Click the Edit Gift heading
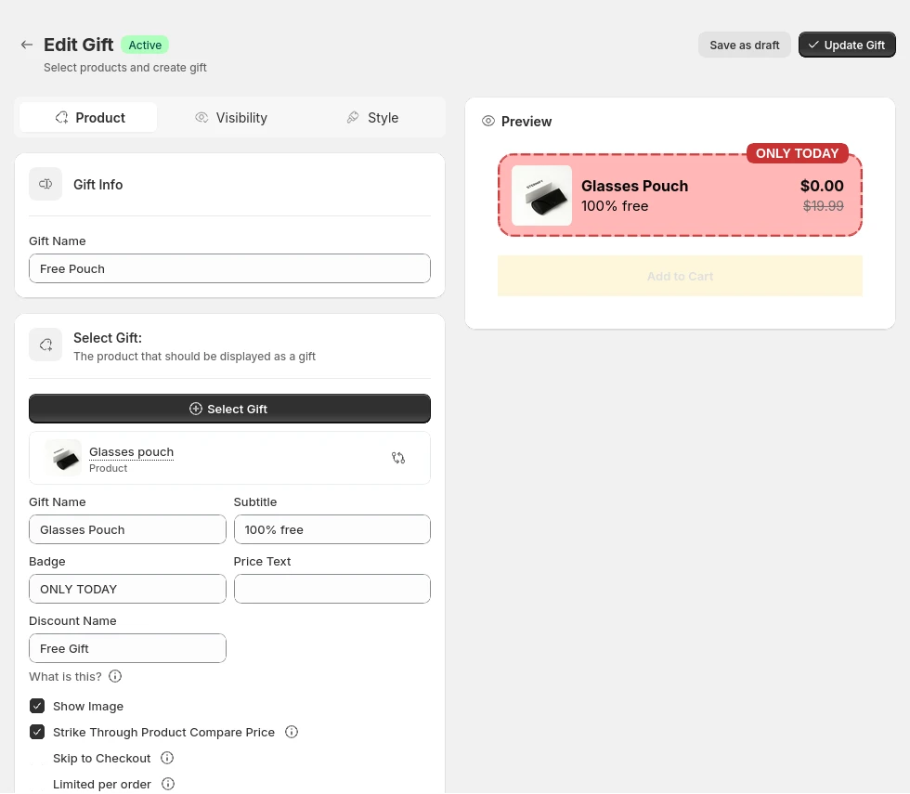This screenshot has width=910, height=794. [78, 45]
